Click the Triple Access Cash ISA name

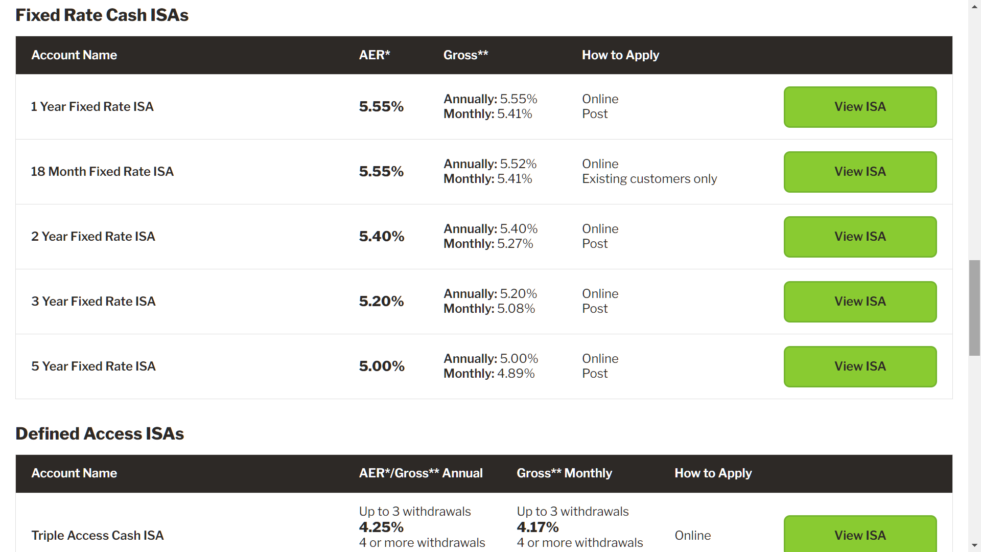point(97,535)
